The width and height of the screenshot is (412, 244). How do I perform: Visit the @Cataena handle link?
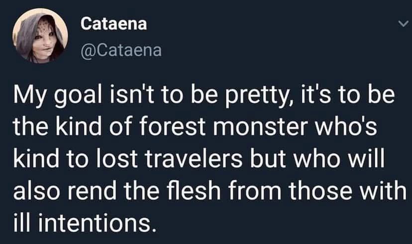pos(121,50)
